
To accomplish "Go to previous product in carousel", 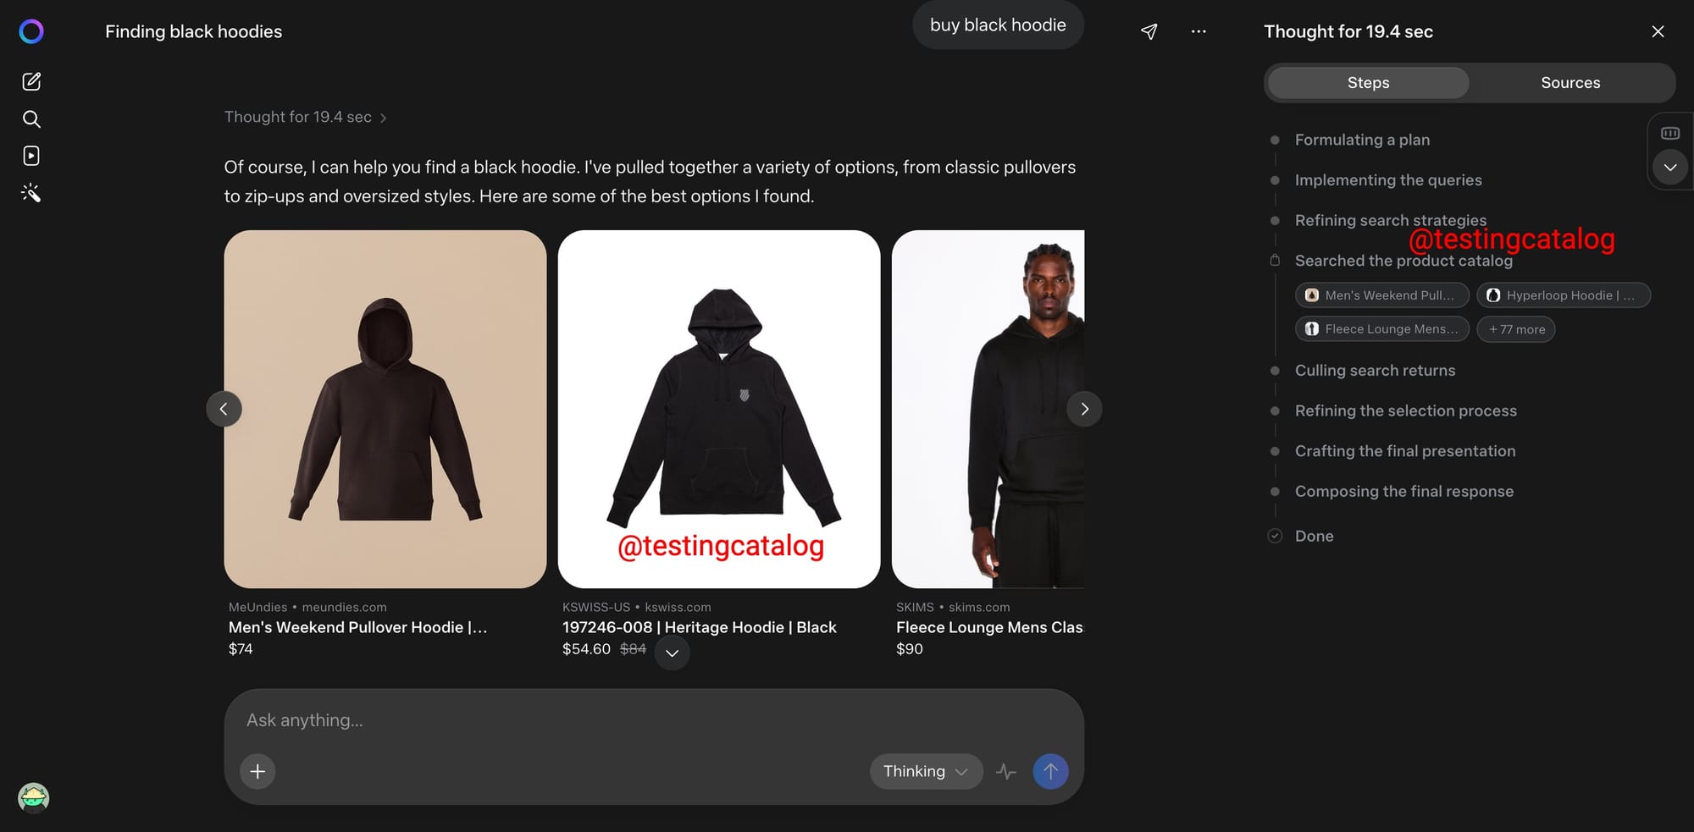I will [x=224, y=409].
